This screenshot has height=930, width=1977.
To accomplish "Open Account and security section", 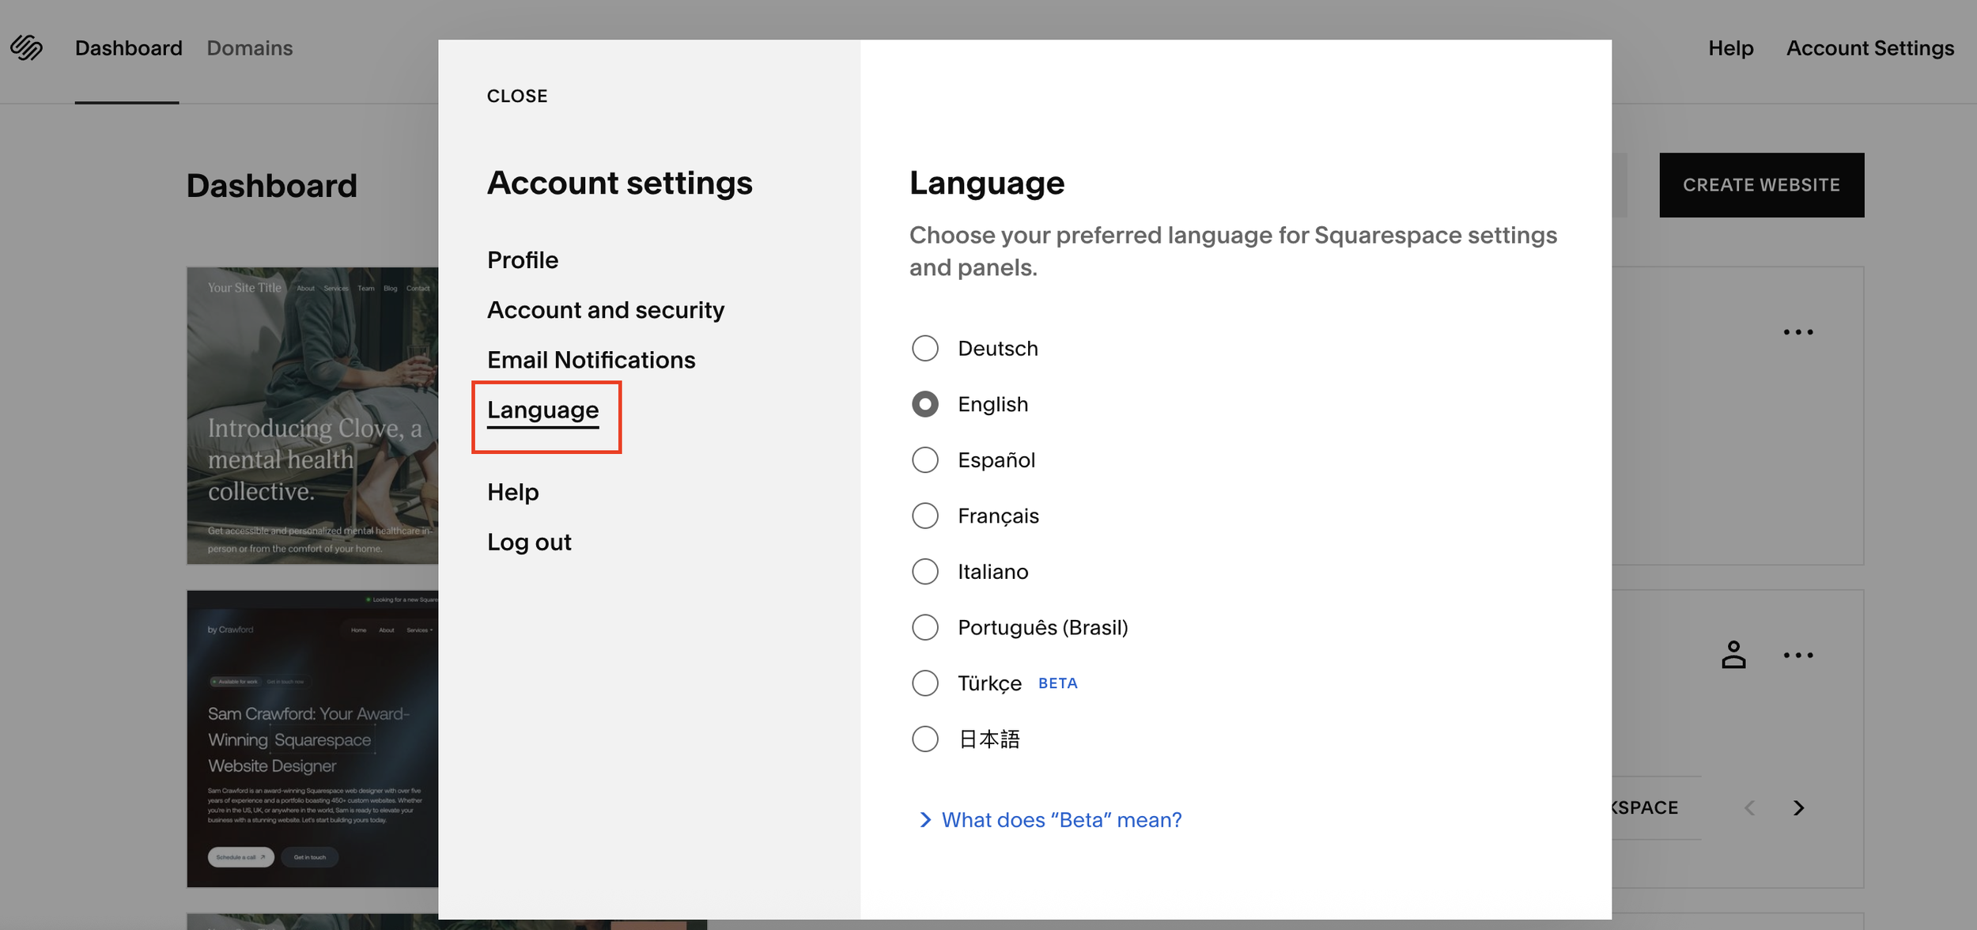I will tap(606, 310).
